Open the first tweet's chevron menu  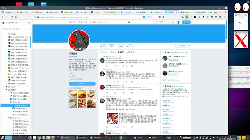tap(157, 59)
